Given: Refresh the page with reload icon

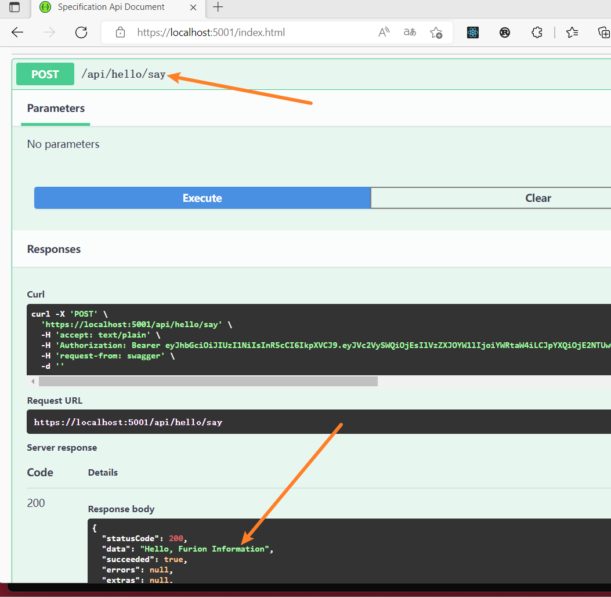Looking at the screenshot, I should 81,32.
